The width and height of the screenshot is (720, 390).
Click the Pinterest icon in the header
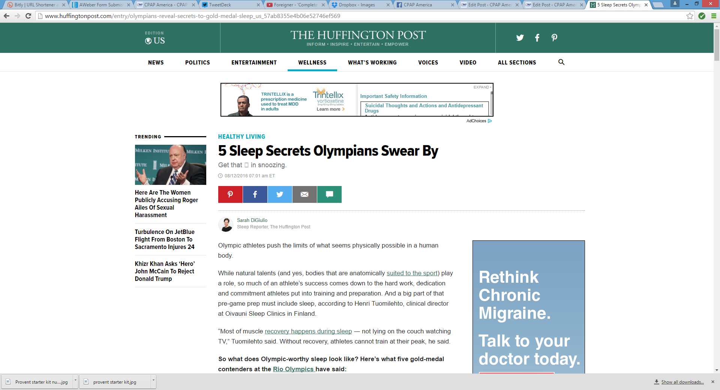[x=554, y=37]
